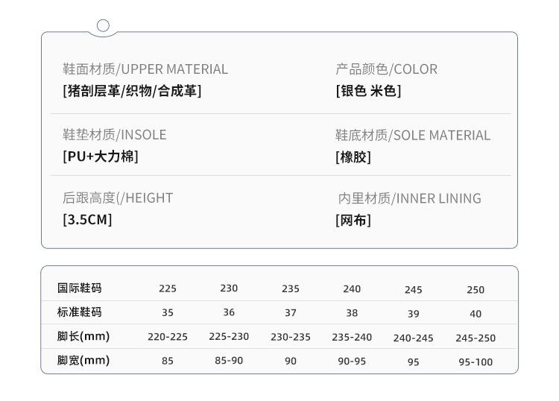559x401 pixels.
Task: Select international size 250 cell
Action: (x=476, y=290)
